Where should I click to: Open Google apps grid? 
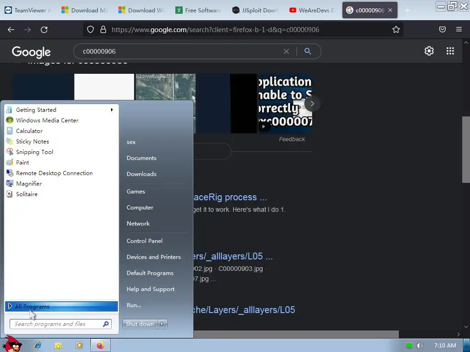coord(450,51)
